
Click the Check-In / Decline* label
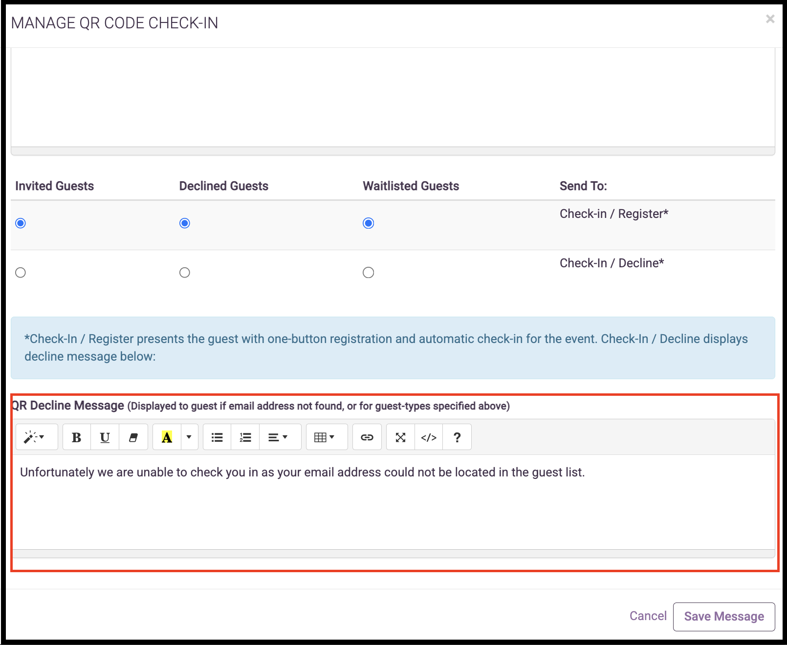pos(612,263)
